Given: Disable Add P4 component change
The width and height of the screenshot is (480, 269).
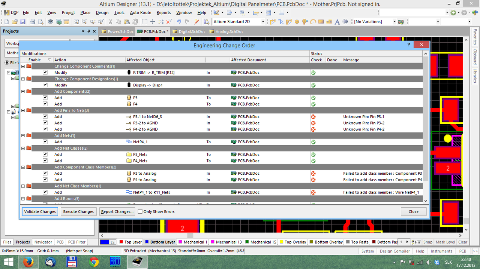Looking at the screenshot, I should 45,104.
